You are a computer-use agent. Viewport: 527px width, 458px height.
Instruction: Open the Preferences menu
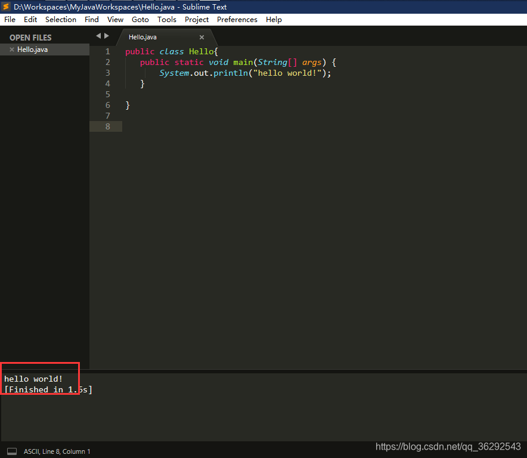click(x=237, y=19)
